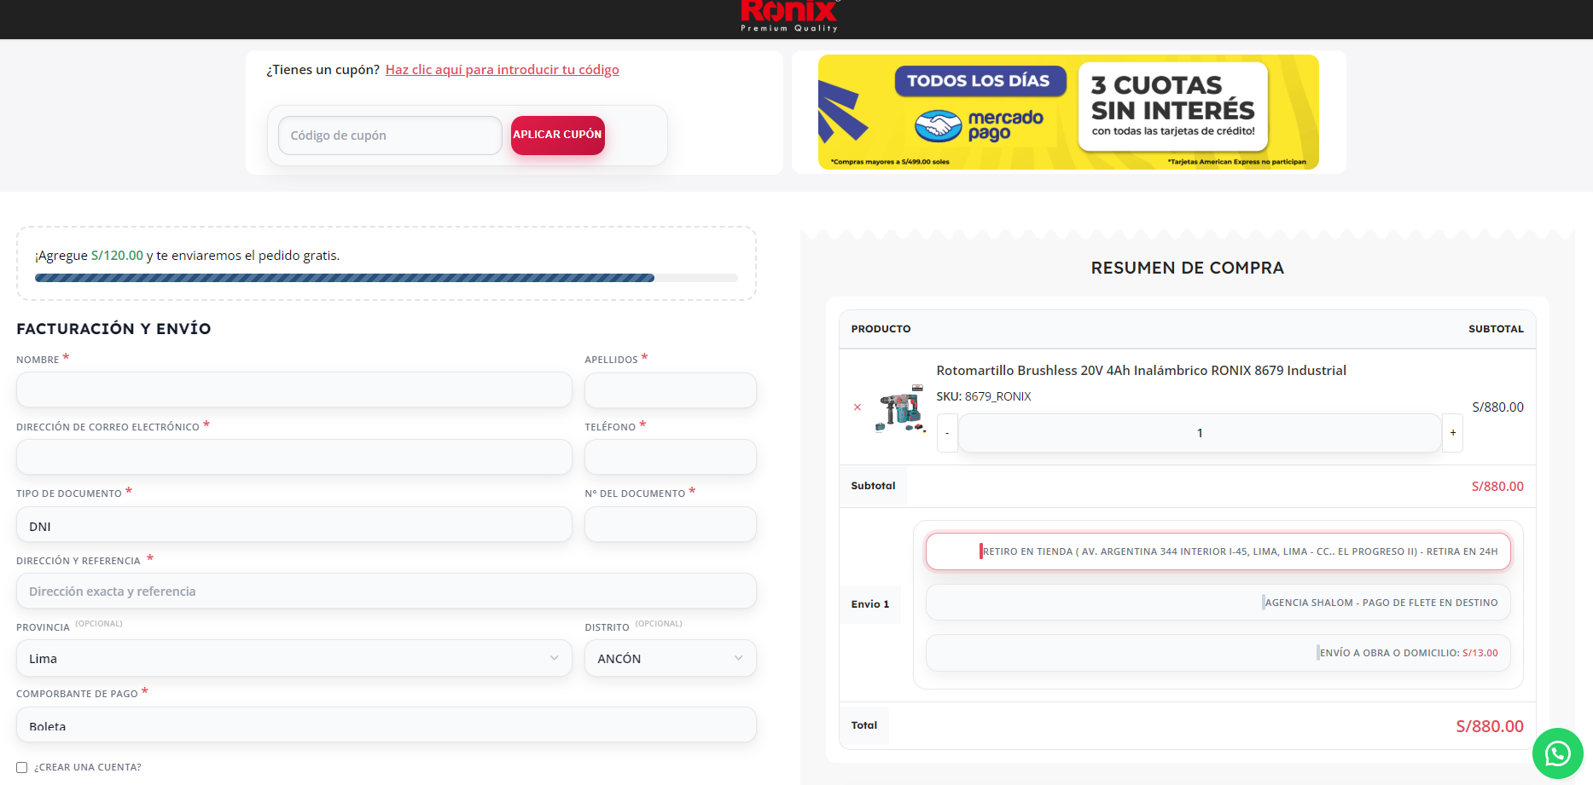1593x785 pixels.
Task: Decrease product quantity with the minus button
Action: pyautogui.click(x=947, y=433)
